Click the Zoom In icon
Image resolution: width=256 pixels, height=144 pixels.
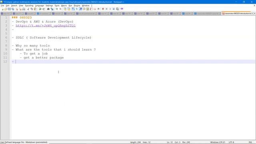[56, 9]
